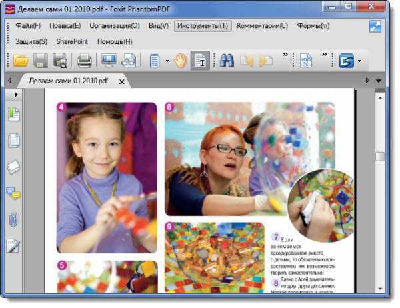400x308 pixels.
Task: Toggle fullscreen with the blue arrows button
Action: tap(376, 27)
